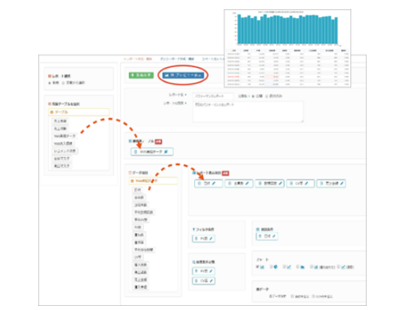The height and width of the screenshot is (310, 413).
Task: Tick the line chart type checkbox
Action: (284, 267)
